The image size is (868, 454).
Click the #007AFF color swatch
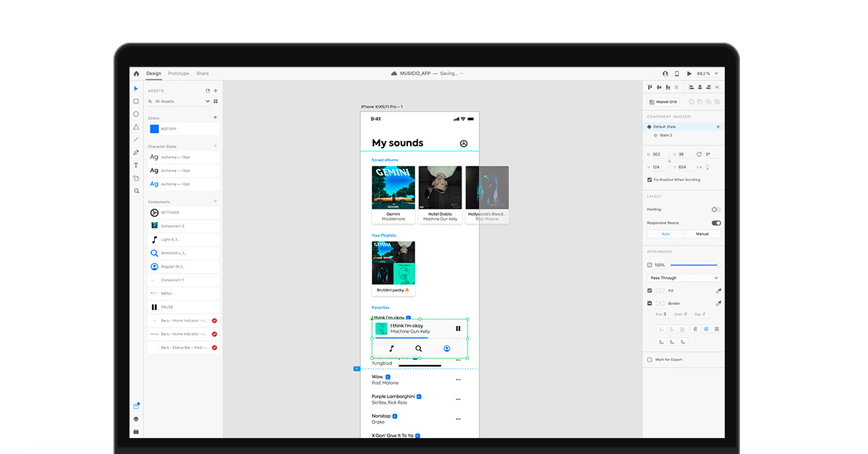point(154,129)
